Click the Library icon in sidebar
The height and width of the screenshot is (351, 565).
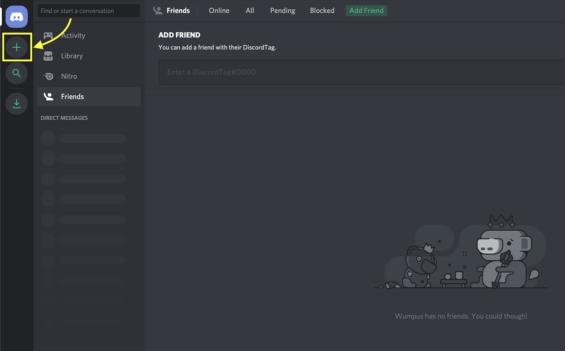coord(48,56)
